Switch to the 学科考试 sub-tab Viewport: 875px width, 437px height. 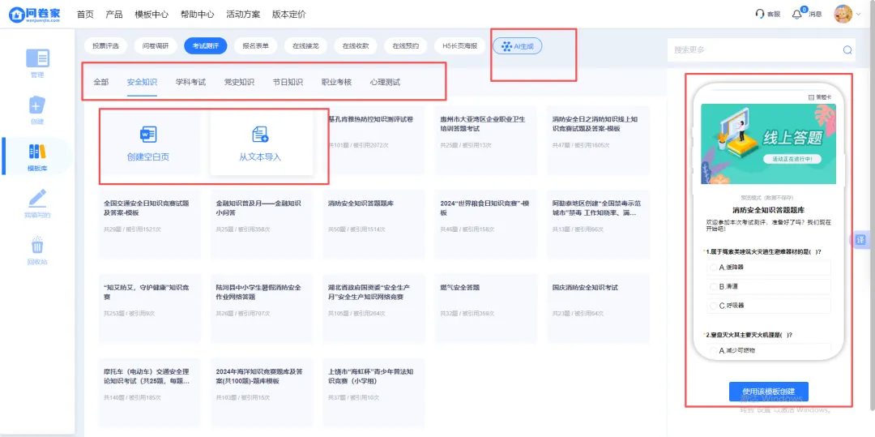[x=190, y=82]
